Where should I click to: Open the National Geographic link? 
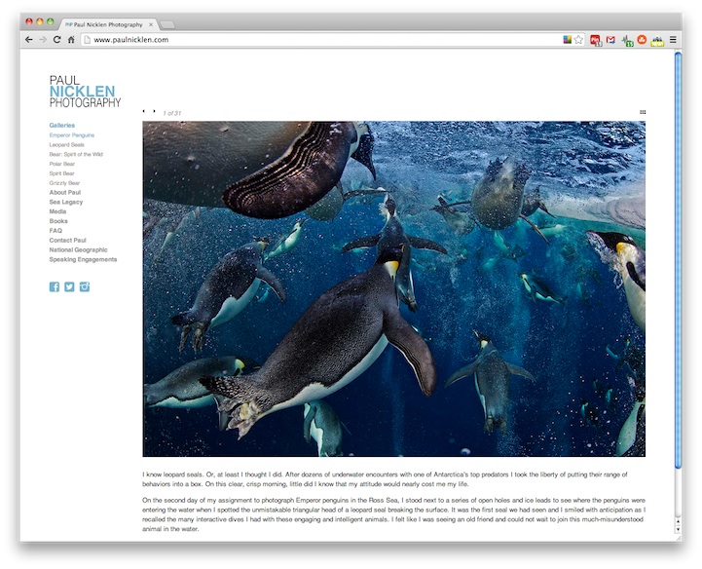click(77, 249)
